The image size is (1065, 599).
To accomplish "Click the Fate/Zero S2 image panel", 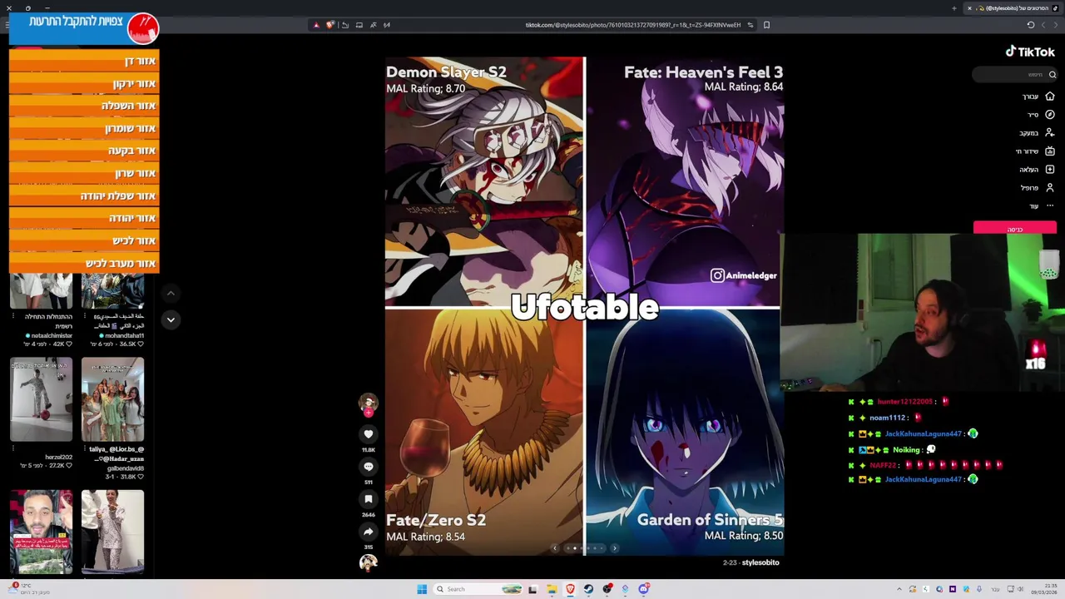I will (x=484, y=432).
